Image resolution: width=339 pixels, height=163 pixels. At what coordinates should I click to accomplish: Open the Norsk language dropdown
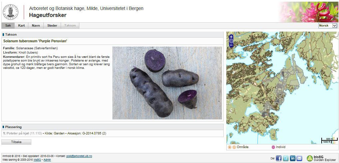coord(328,26)
